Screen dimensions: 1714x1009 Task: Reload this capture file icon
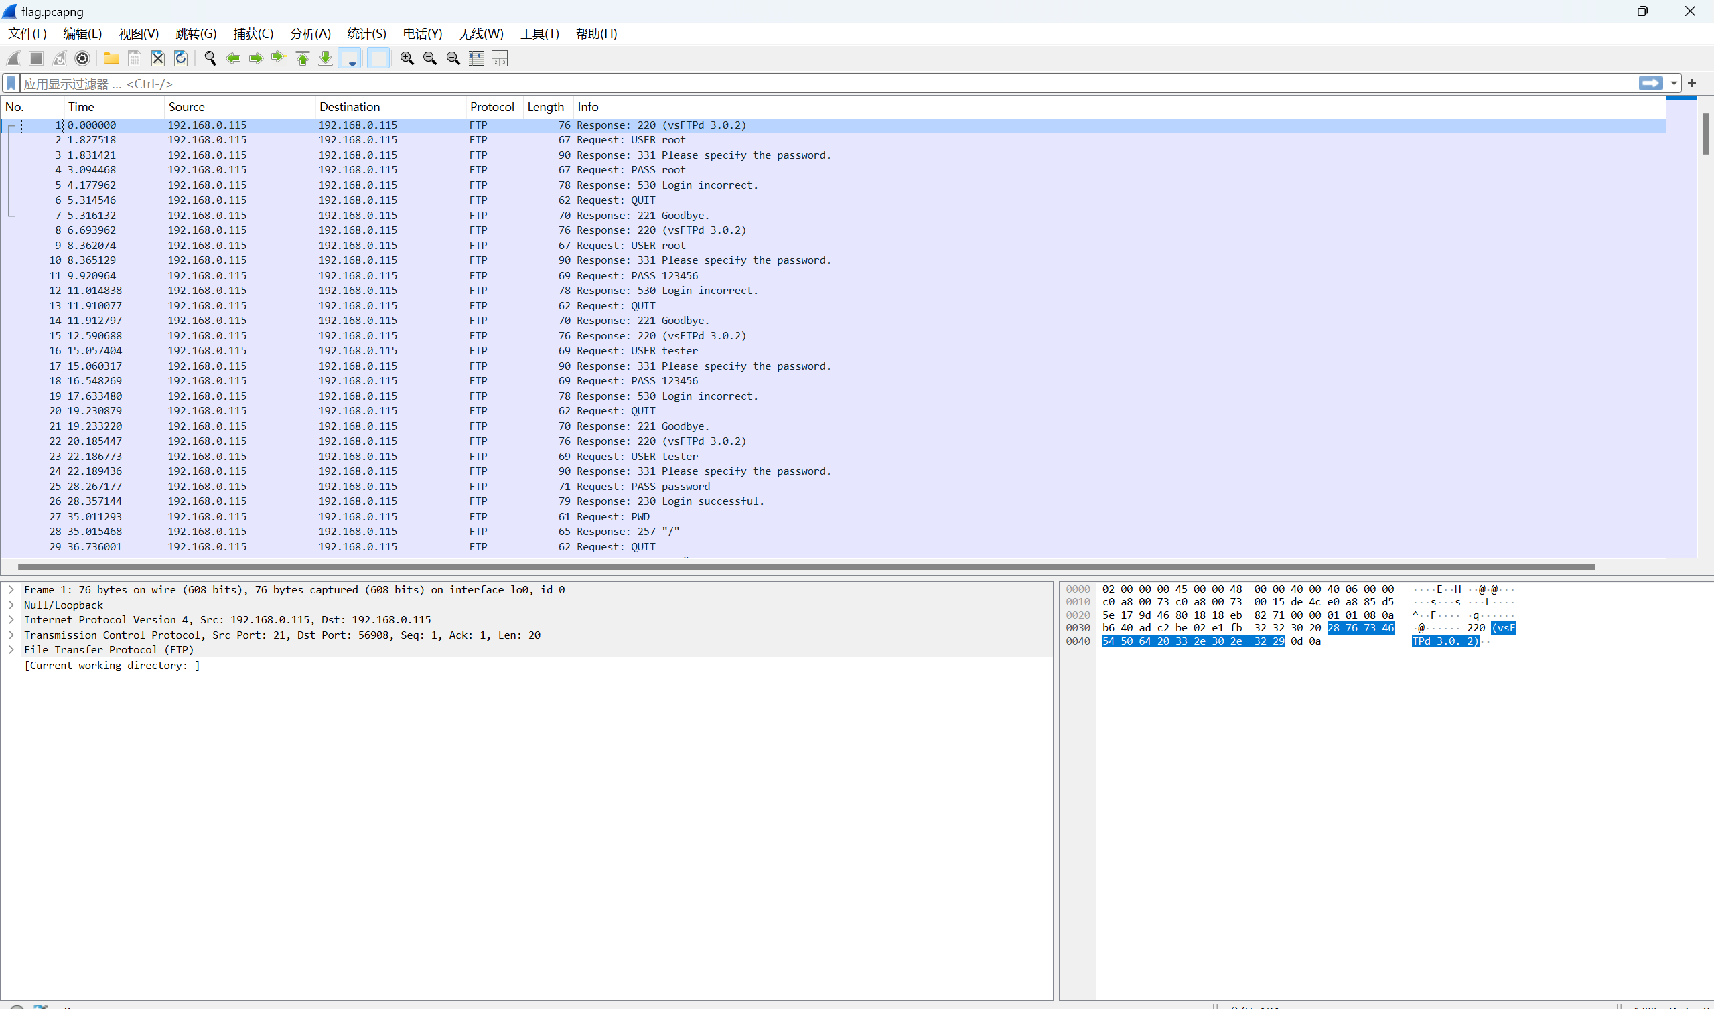point(181,58)
